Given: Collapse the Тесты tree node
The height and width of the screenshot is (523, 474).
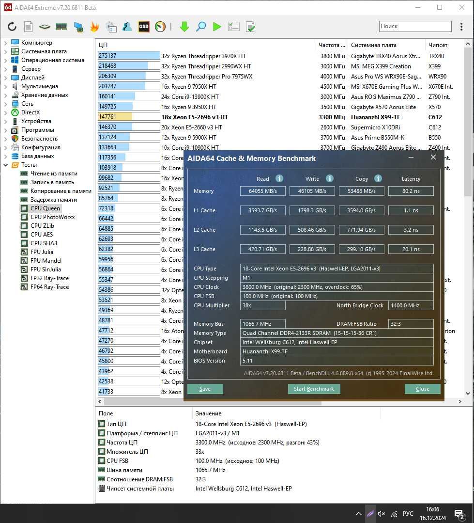Looking at the screenshot, I should pyautogui.click(x=5, y=165).
